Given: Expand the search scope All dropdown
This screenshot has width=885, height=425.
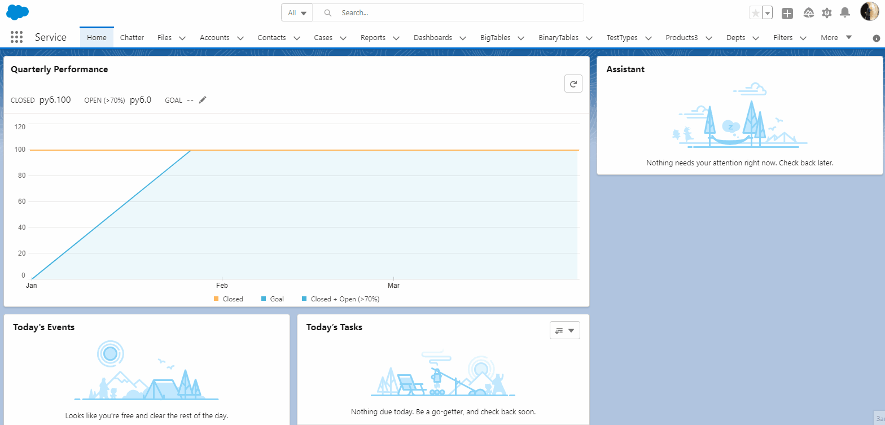Looking at the screenshot, I should (297, 12).
